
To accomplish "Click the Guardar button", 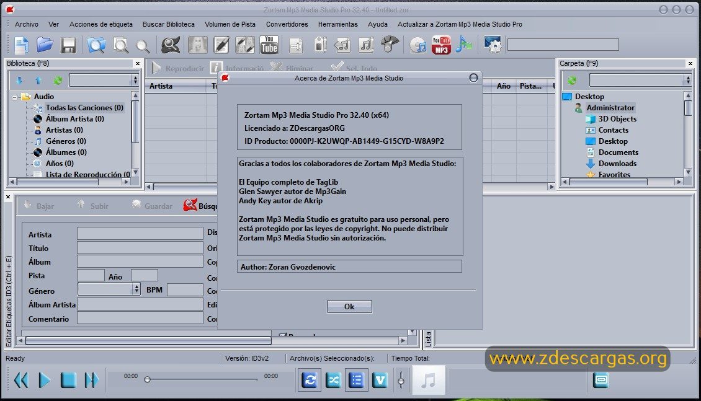I will tap(152, 205).
